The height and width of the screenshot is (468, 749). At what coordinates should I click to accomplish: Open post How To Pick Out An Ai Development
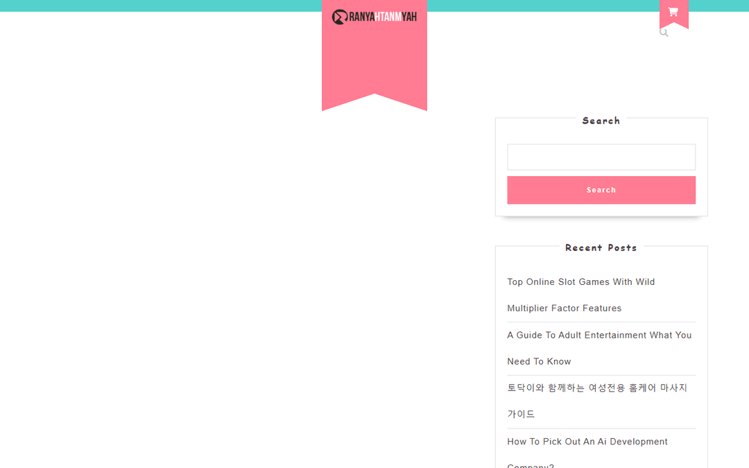pos(587,453)
